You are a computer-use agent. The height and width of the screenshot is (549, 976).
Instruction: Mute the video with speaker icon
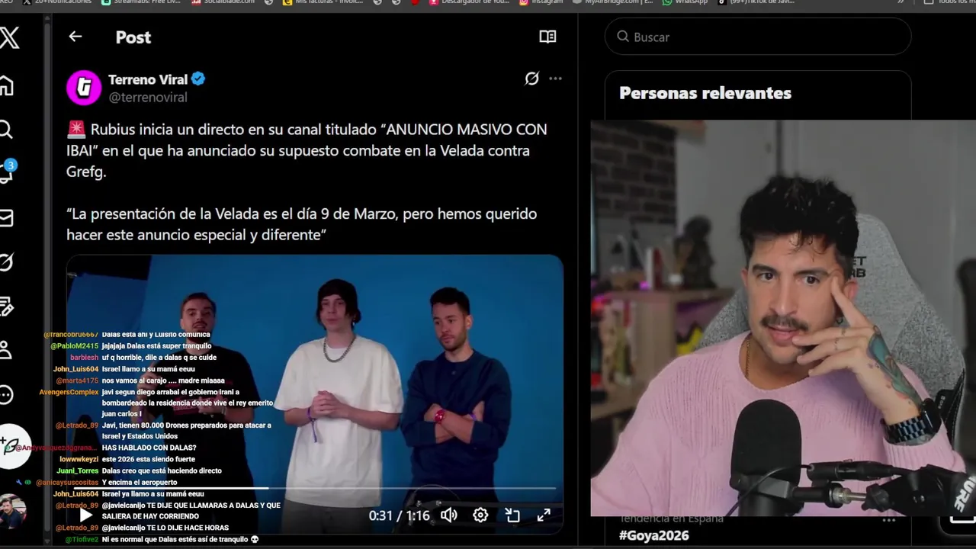(x=449, y=515)
